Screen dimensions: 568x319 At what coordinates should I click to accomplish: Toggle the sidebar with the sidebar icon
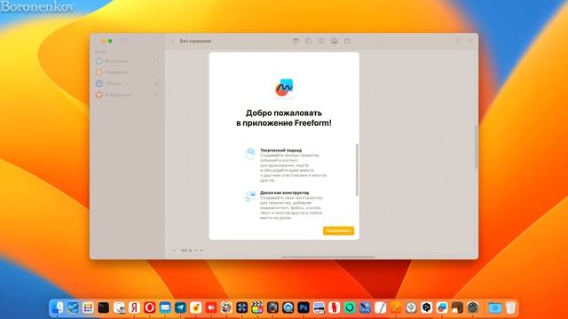click(x=122, y=41)
